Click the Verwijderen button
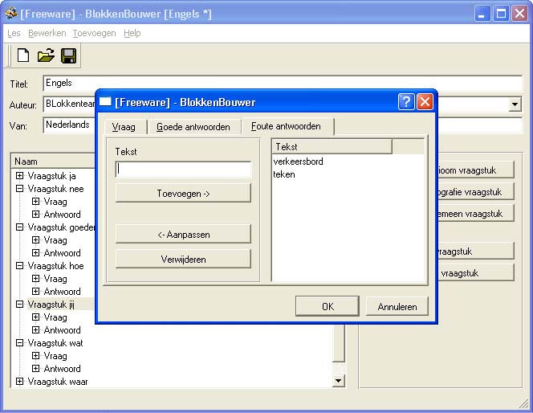The image size is (533, 413). [183, 260]
